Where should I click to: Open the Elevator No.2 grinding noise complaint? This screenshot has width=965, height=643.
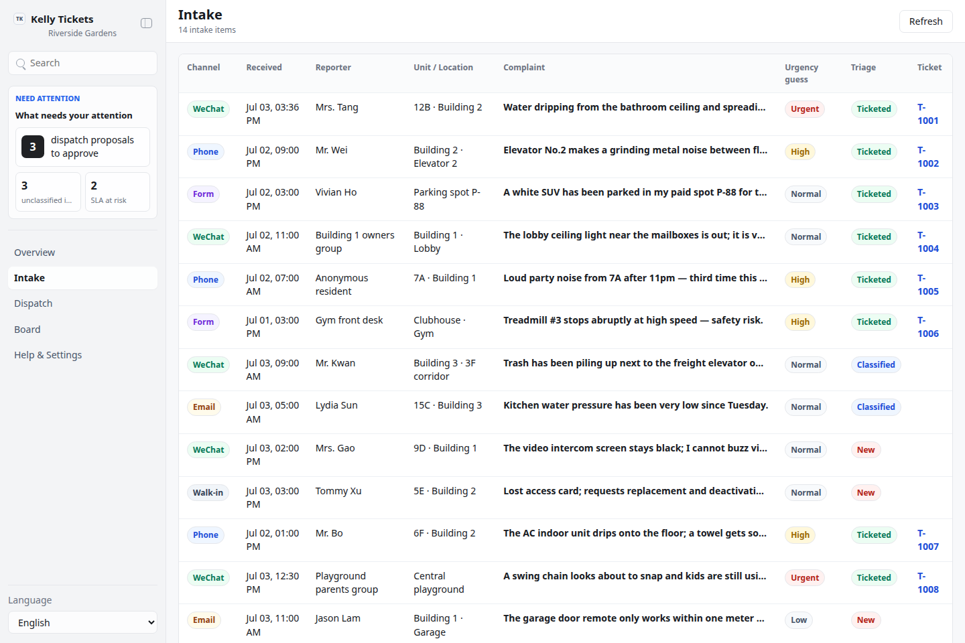(635, 150)
